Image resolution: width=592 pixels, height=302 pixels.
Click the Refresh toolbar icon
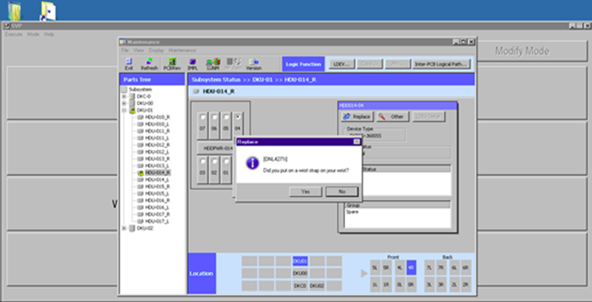[149, 64]
